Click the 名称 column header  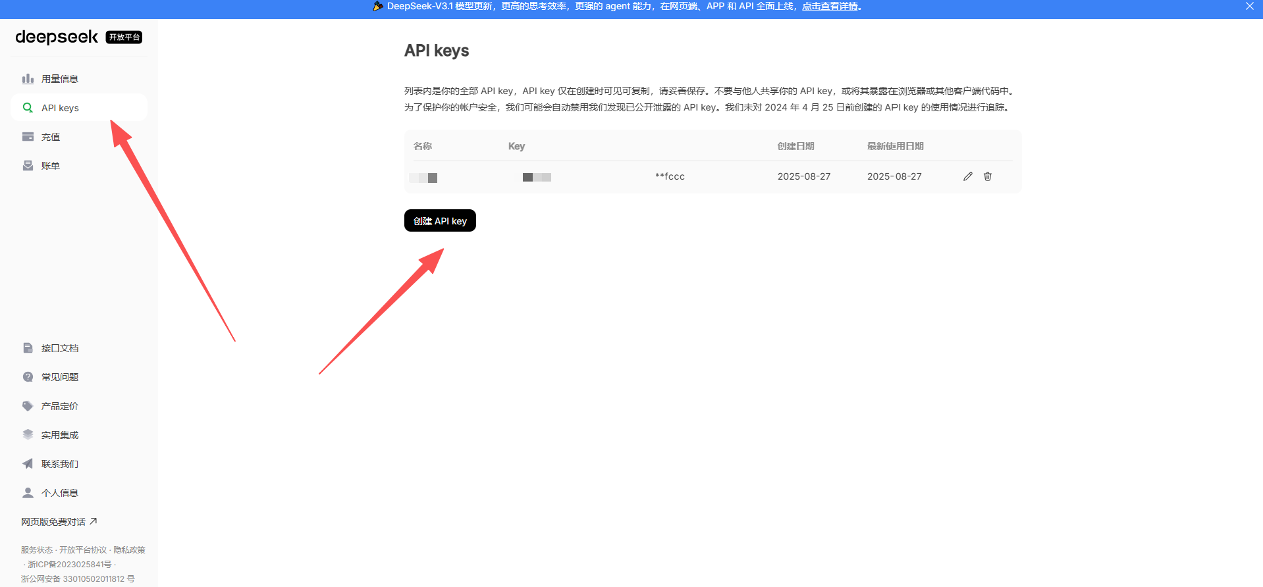click(x=423, y=146)
